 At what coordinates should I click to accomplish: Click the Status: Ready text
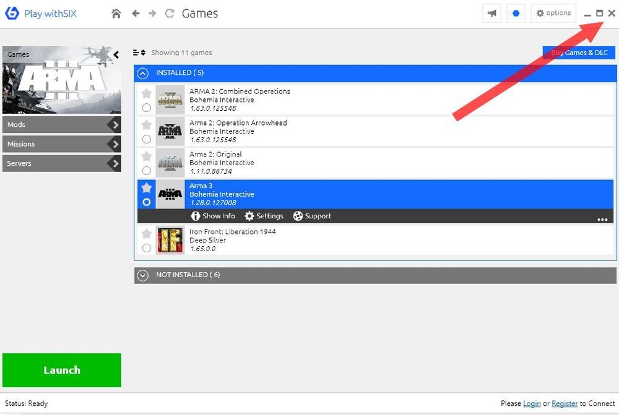[26, 404]
